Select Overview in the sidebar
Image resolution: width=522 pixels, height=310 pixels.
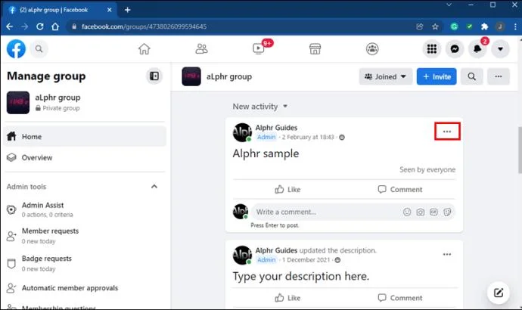(x=85, y=157)
